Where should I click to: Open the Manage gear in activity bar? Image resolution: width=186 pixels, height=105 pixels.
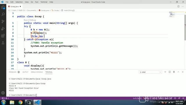coord(3,93)
